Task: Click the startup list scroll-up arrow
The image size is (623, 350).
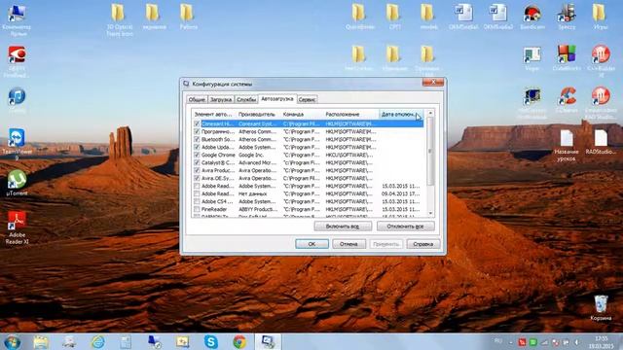Action: 430,113
